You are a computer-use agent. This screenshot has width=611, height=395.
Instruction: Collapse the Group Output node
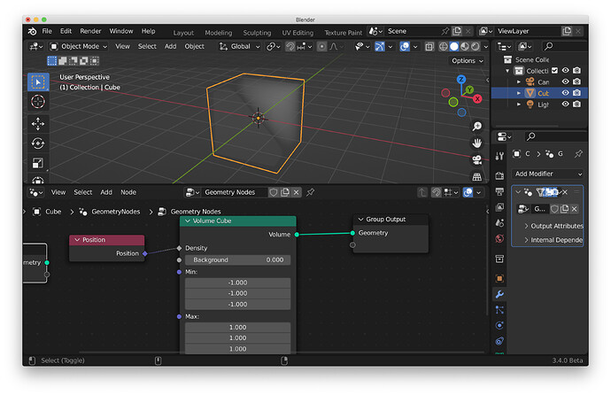click(360, 220)
